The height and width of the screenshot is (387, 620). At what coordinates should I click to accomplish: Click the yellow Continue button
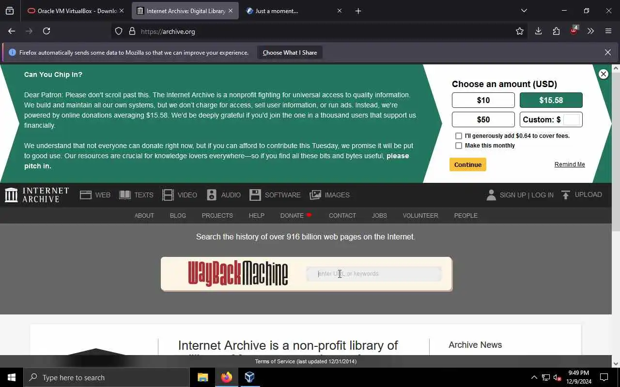point(467,164)
